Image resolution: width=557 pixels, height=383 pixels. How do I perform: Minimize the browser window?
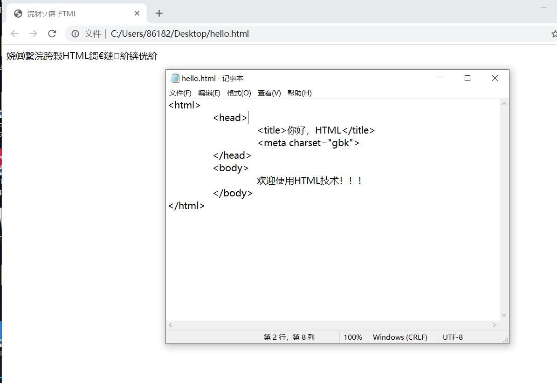pos(543,7)
